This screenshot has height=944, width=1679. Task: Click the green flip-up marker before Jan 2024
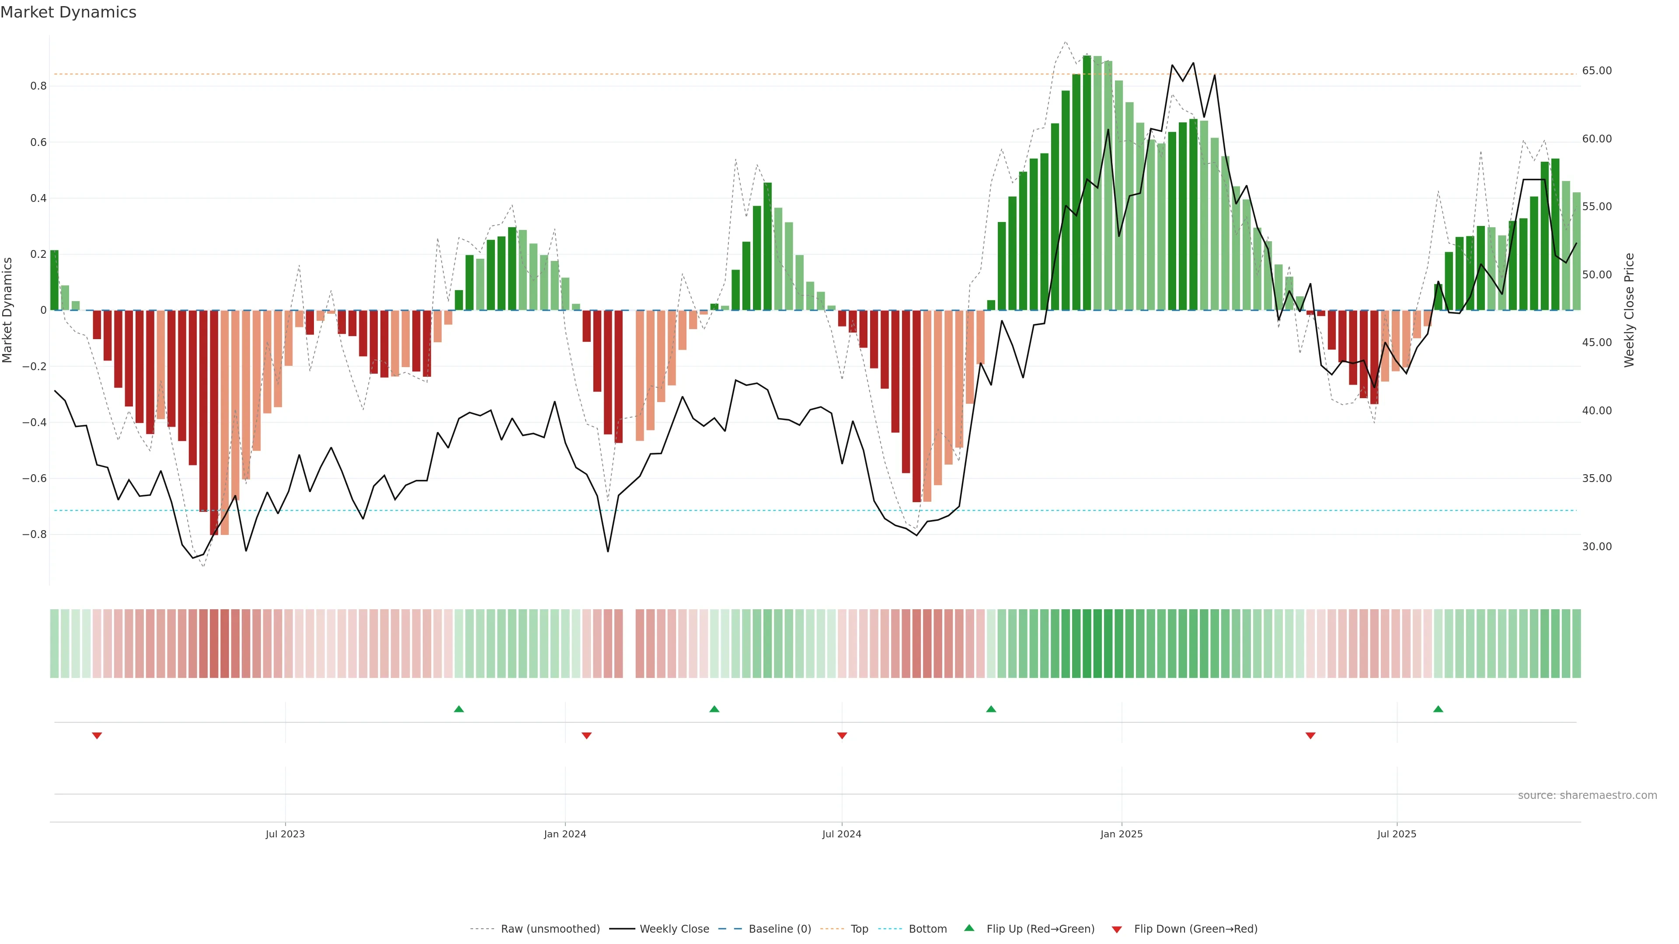459,709
